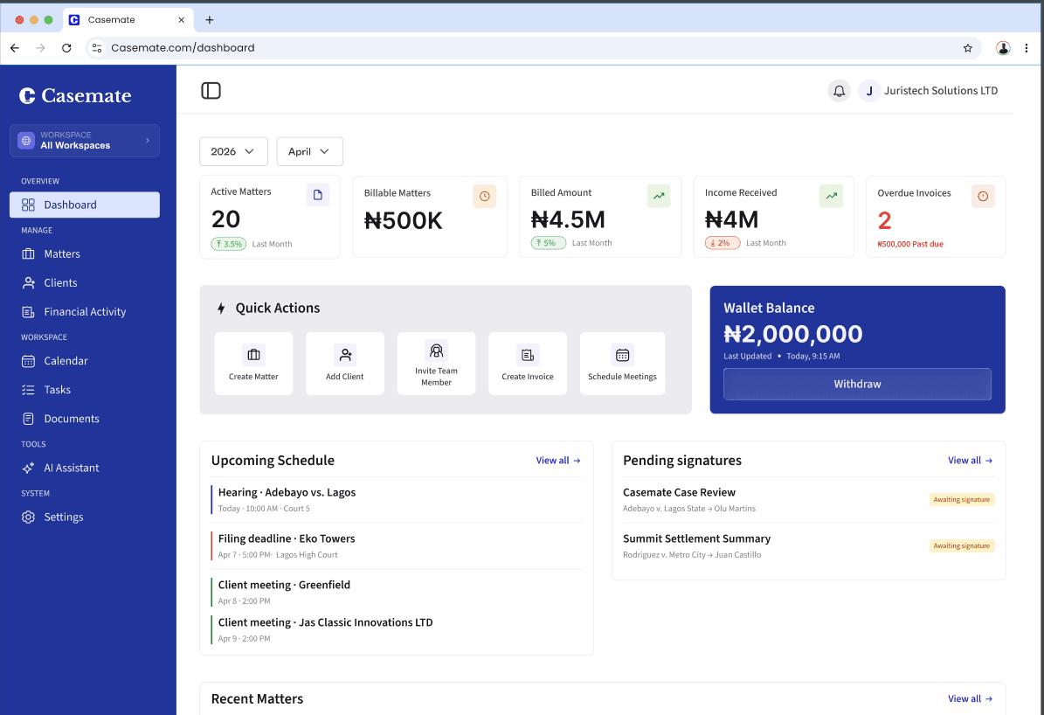Open Summit Settlement Summary pending signature
This screenshot has width=1044, height=715.
[808, 545]
